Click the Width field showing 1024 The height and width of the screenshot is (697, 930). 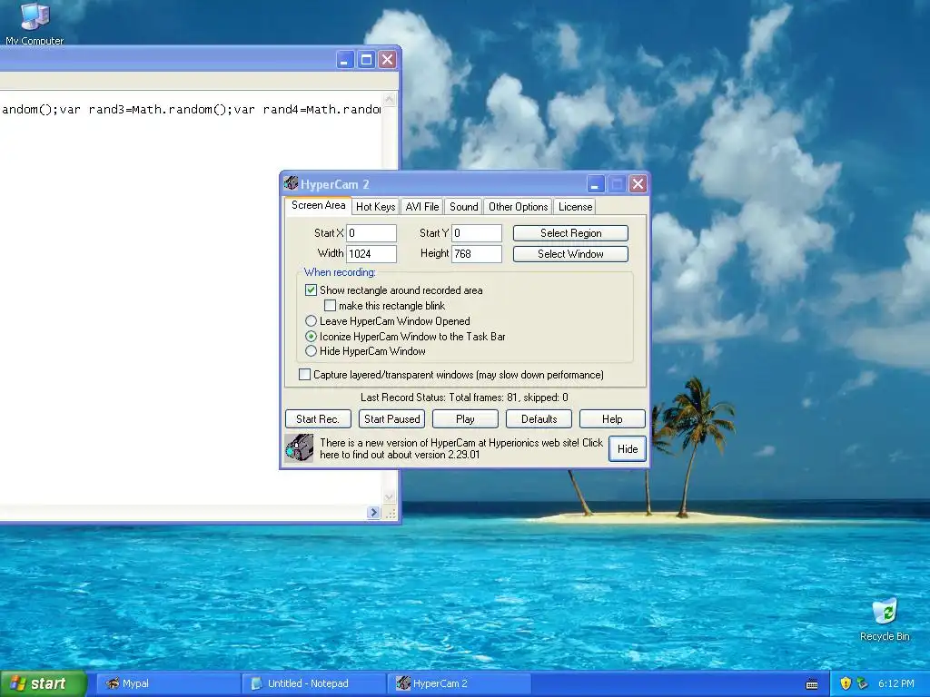click(x=371, y=254)
